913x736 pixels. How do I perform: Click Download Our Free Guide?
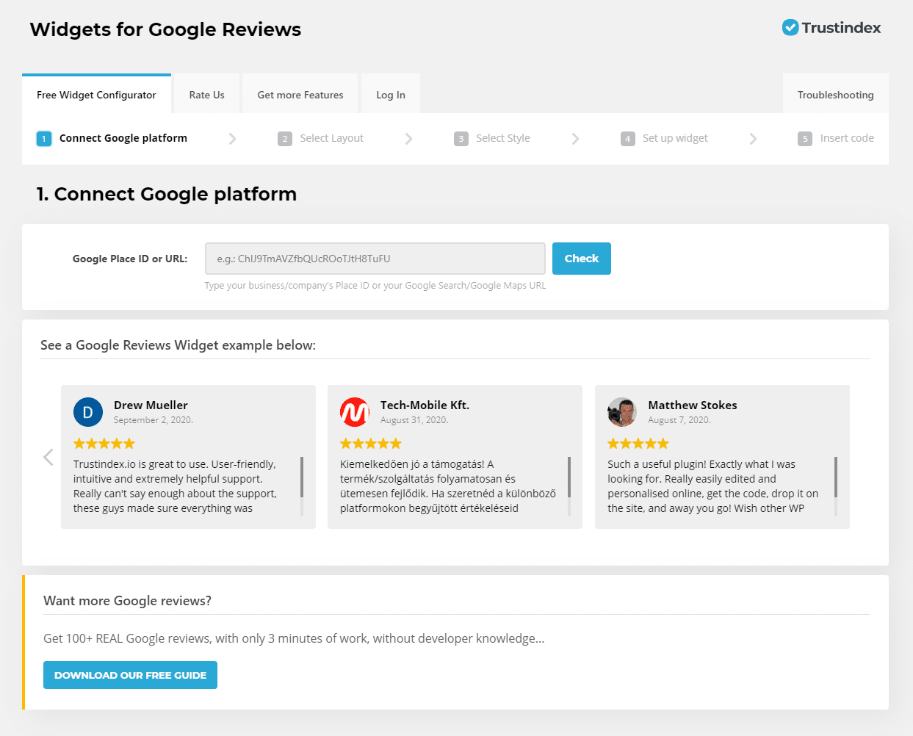coord(130,674)
